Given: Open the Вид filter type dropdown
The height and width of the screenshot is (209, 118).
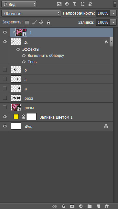Looking at the screenshot, I should (x=19, y=5).
